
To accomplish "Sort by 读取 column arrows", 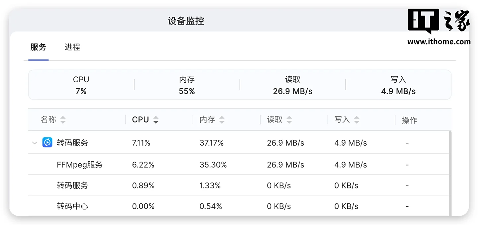I will click(289, 120).
